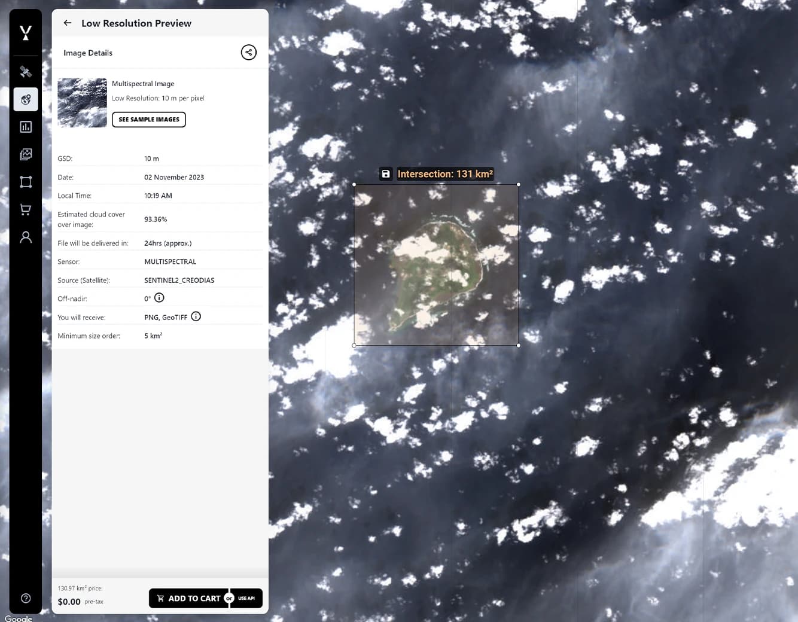Click the share icon in Image Details
The height and width of the screenshot is (622, 798).
(248, 52)
